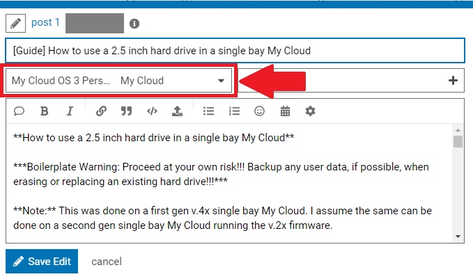Insert preformatted code with the </> icon

(152, 111)
